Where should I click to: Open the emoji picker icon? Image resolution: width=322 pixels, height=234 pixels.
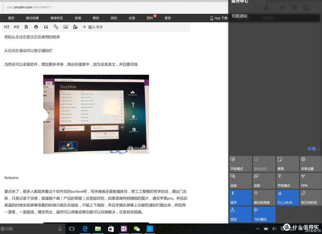pyautogui.click(x=36, y=27)
